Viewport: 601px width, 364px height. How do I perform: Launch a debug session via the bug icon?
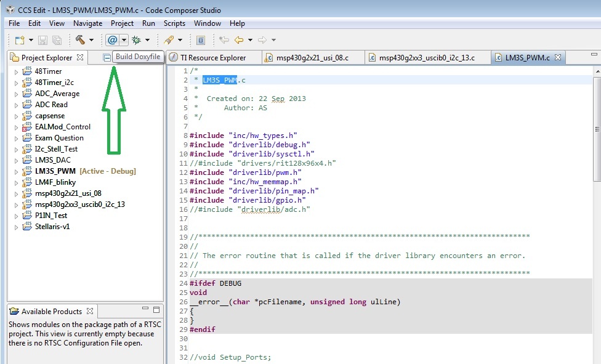click(x=135, y=39)
